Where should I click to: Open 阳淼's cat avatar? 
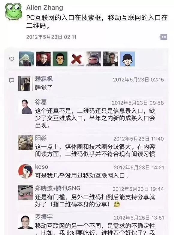tap(25, 142)
